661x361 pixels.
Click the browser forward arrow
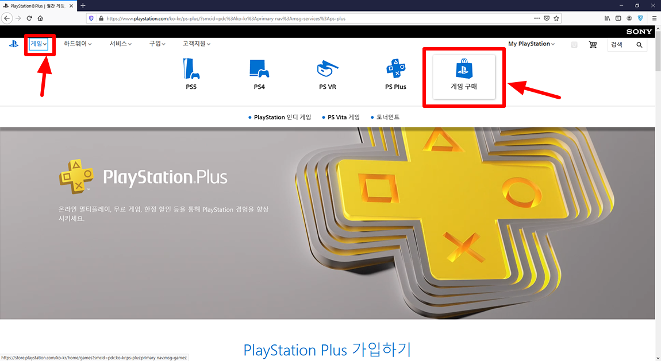18,18
